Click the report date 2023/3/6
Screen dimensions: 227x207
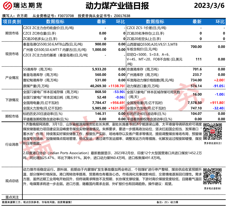tap(210, 6)
